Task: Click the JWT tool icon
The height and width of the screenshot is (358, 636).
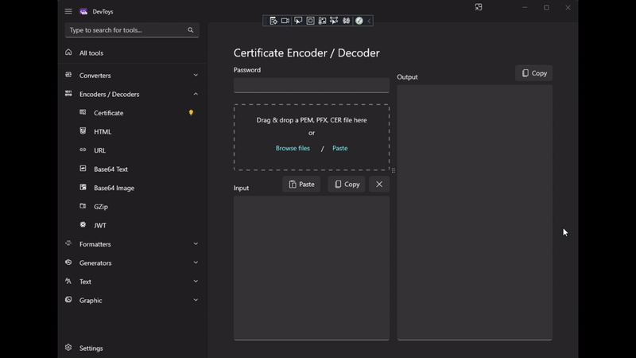Action: [x=83, y=224]
